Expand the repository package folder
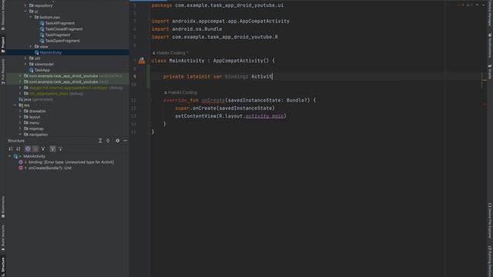 point(25,5)
